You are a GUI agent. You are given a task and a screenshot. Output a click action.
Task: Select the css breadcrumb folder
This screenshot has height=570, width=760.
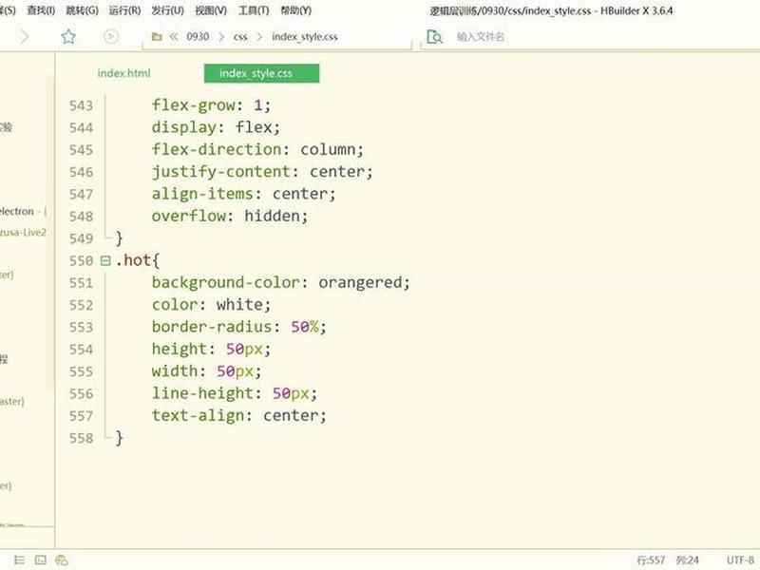click(x=240, y=37)
